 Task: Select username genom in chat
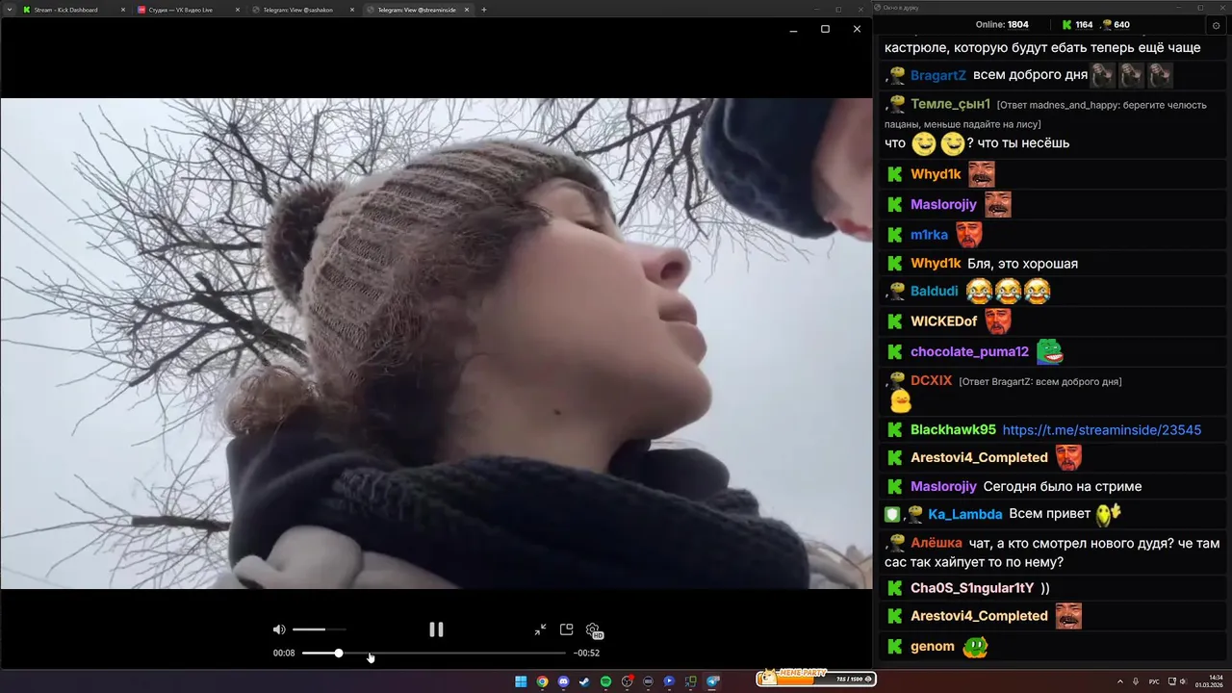pyautogui.click(x=933, y=647)
